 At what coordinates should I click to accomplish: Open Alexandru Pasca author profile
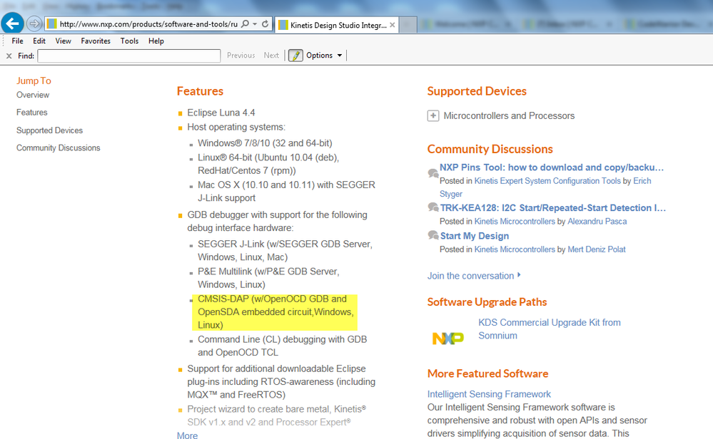click(x=597, y=222)
